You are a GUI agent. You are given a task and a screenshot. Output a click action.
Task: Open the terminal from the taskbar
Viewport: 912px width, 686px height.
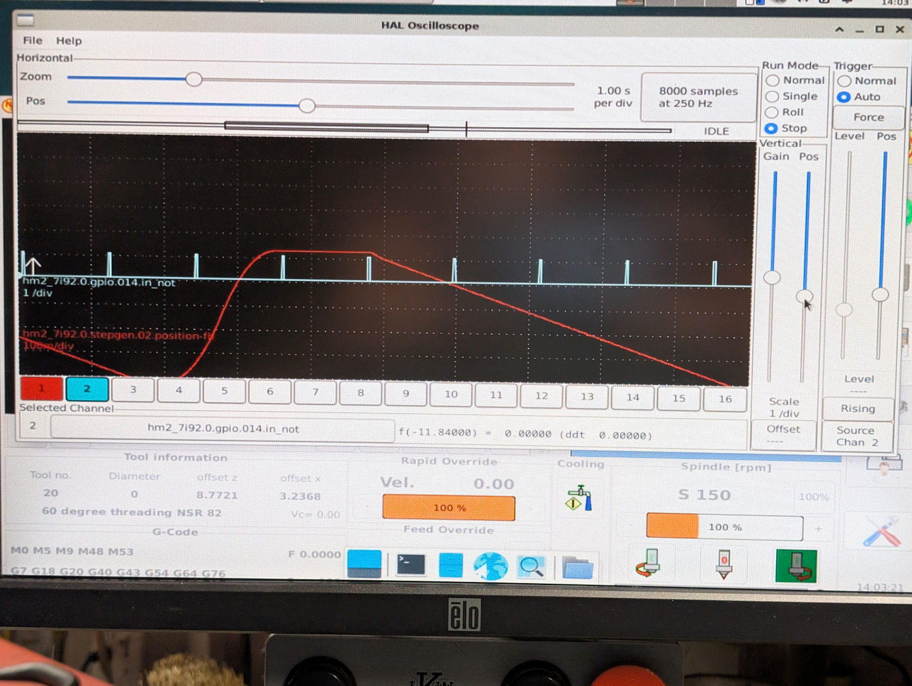[x=411, y=565]
